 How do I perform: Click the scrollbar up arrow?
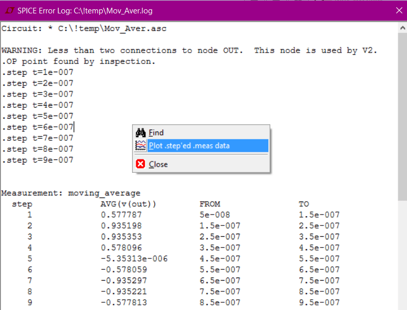pos(402,27)
